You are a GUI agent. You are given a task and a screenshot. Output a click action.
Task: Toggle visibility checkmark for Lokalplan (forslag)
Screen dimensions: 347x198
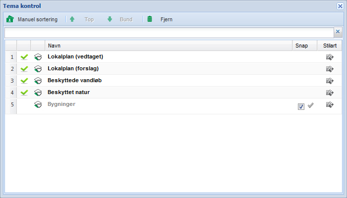coord(24,69)
